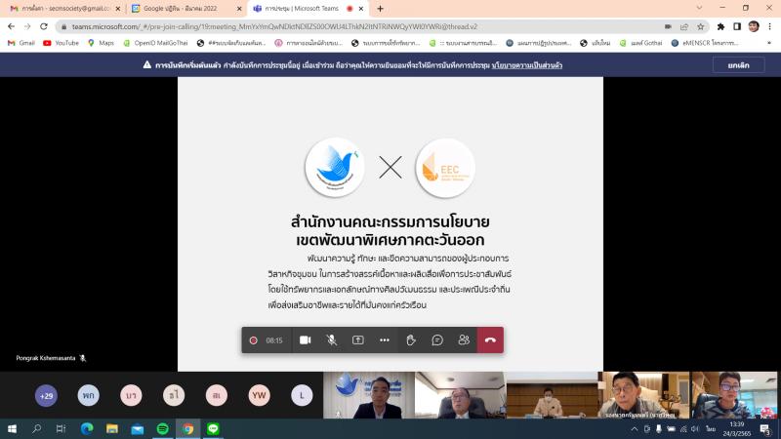Open the share content tray
Viewport: 781px width, 439px height.
pyautogui.click(x=358, y=339)
